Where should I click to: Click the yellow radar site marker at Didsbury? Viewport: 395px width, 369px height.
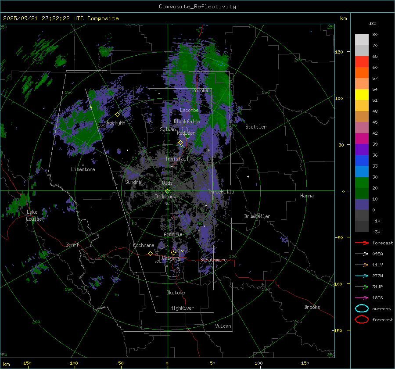[x=167, y=191]
